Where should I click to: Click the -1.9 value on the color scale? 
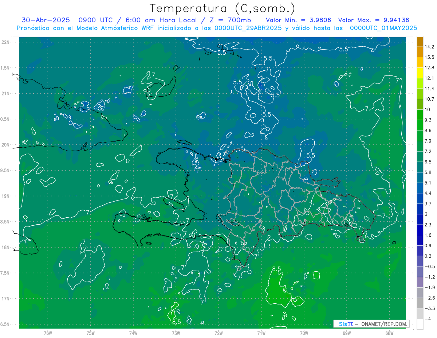pyautogui.click(x=430, y=287)
